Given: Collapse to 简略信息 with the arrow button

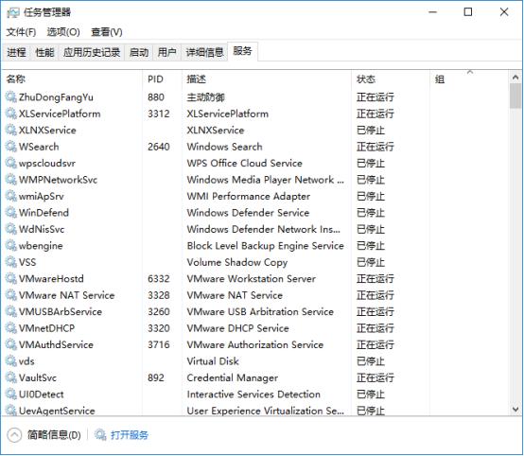Looking at the screenshot, I should [x=14, y=435].
